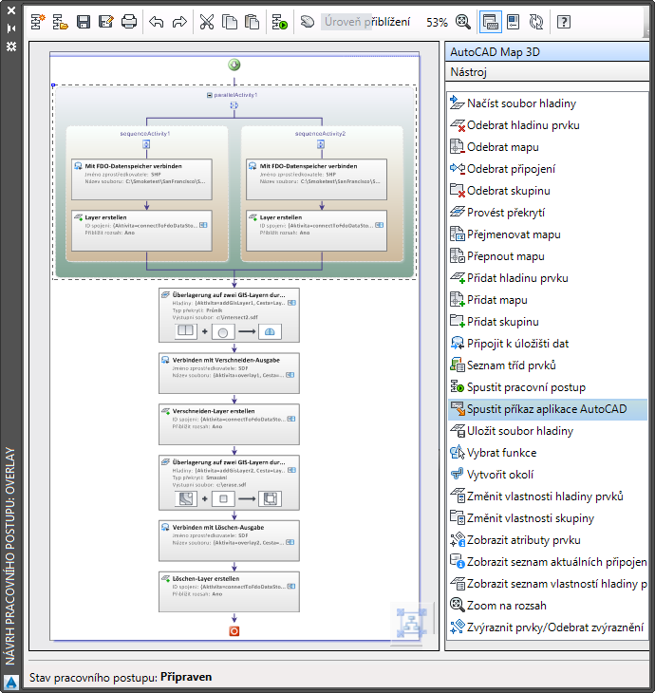Refresh the workflow with circular arrows
655x693 pixels.
pyautogui.click(x=536, y=22)
